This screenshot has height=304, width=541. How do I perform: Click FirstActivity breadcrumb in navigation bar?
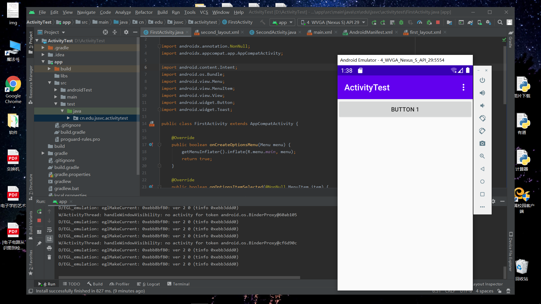[238, 22]
